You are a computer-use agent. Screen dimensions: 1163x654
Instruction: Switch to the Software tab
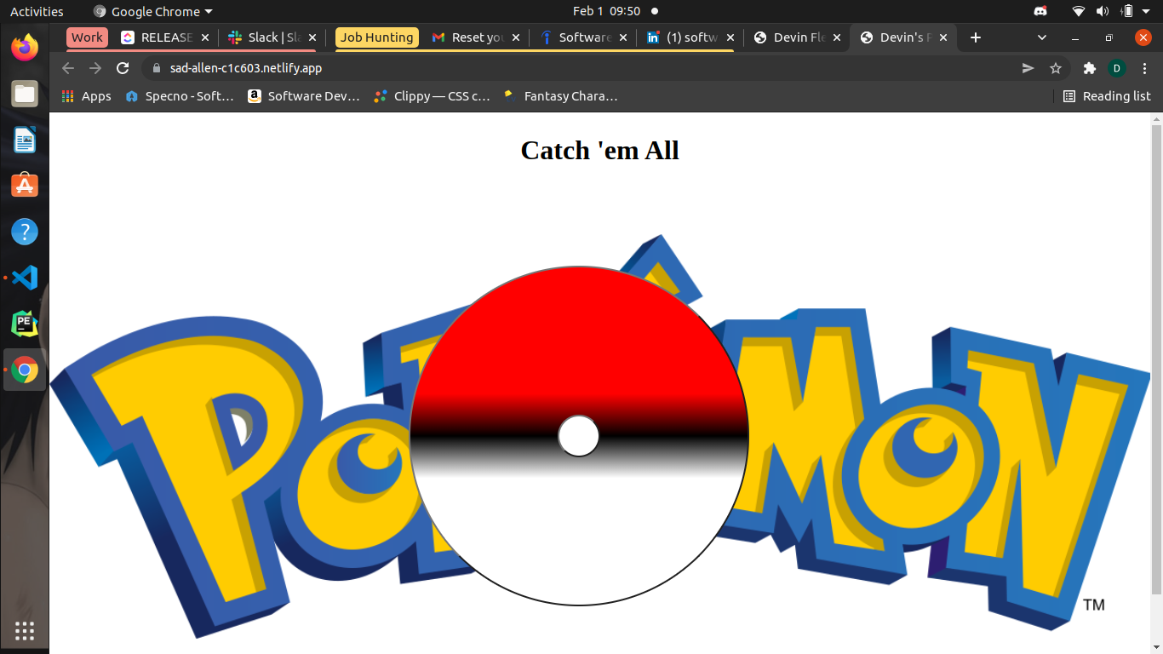coord(583,37)
